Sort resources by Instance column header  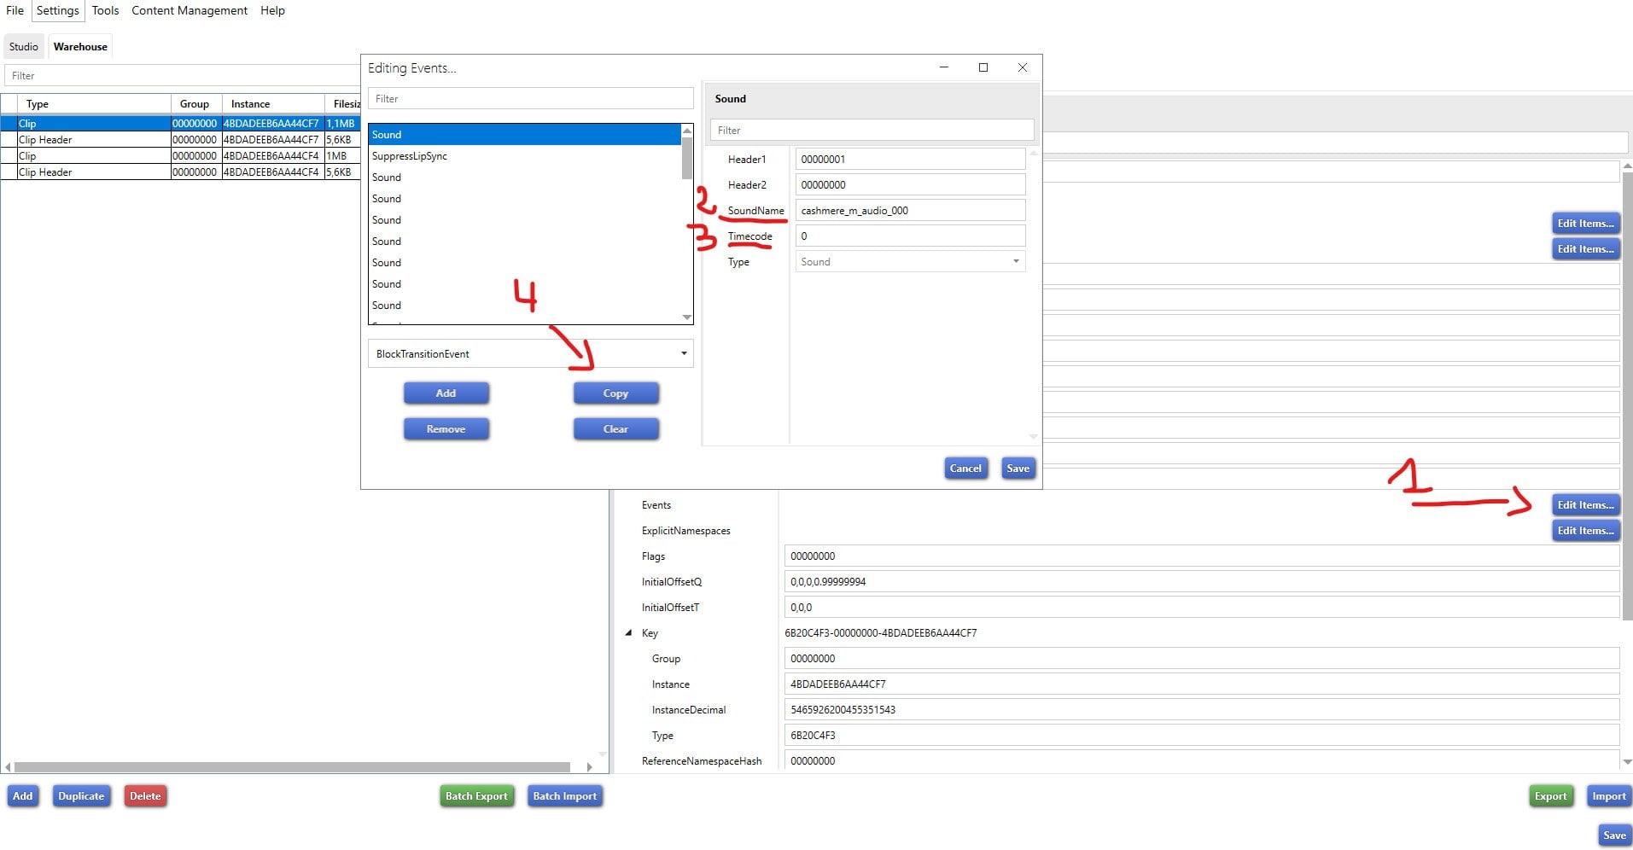coord(272,104)
